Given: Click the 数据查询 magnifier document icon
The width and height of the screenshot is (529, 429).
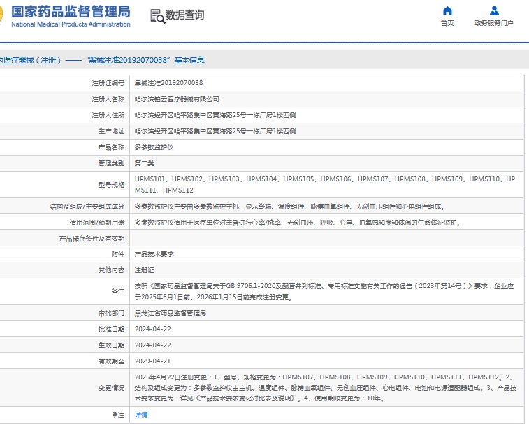Looking at the screenshot, I should (157, 16).
